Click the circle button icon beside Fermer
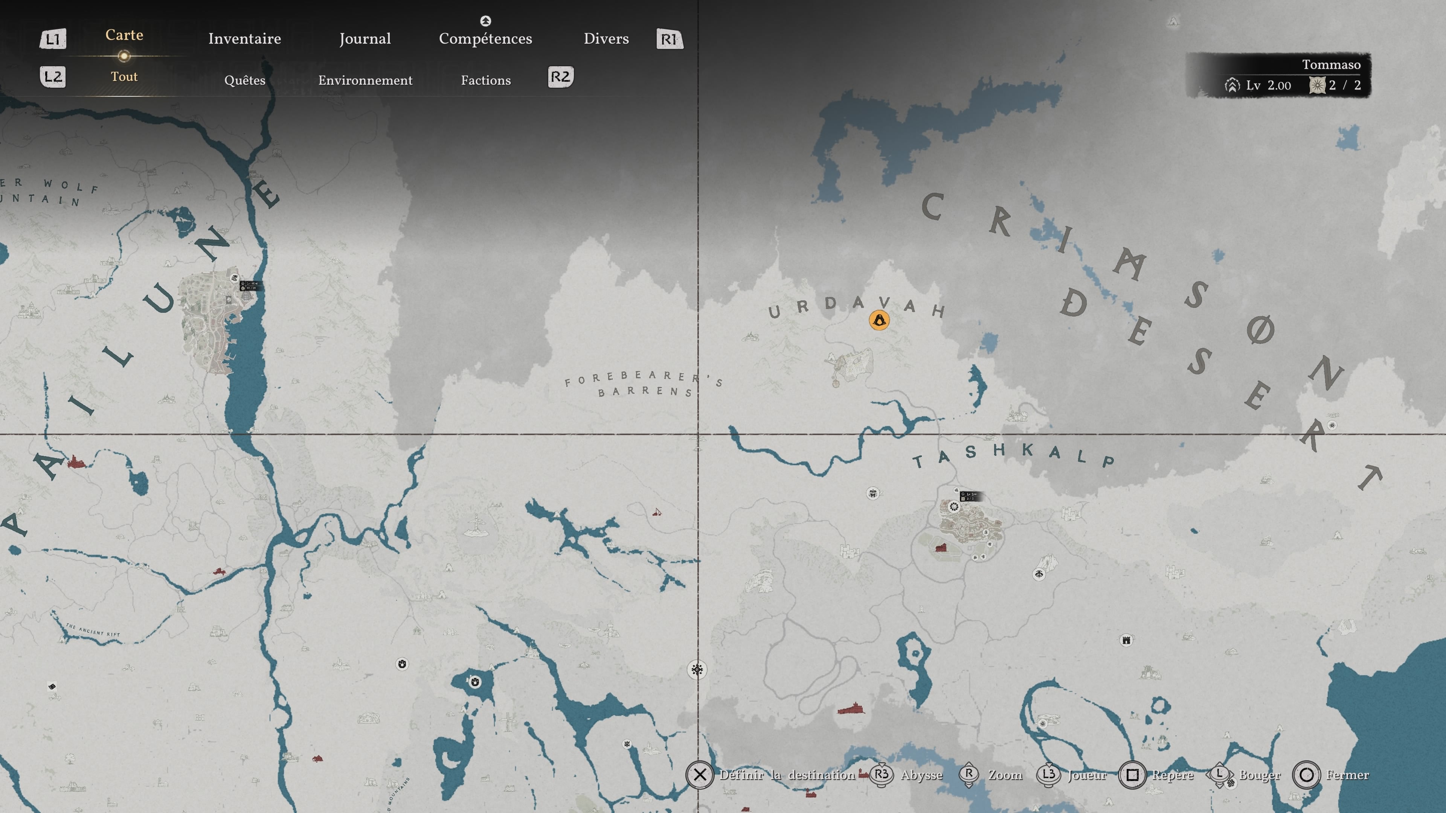 pyautogui.click(x=1306, y=775)
